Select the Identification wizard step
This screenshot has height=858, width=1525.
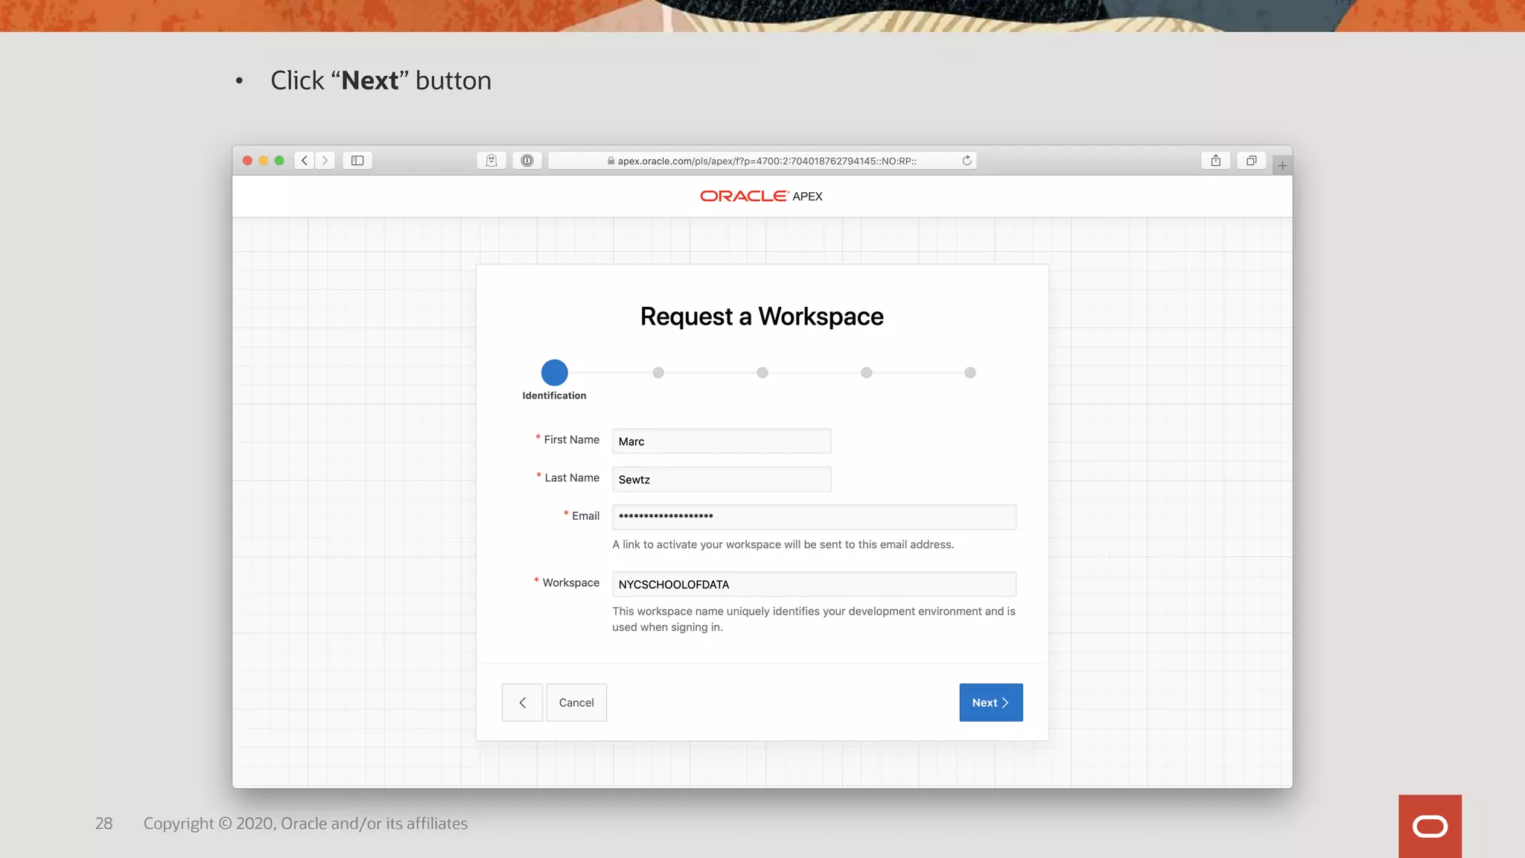(554, 372)
